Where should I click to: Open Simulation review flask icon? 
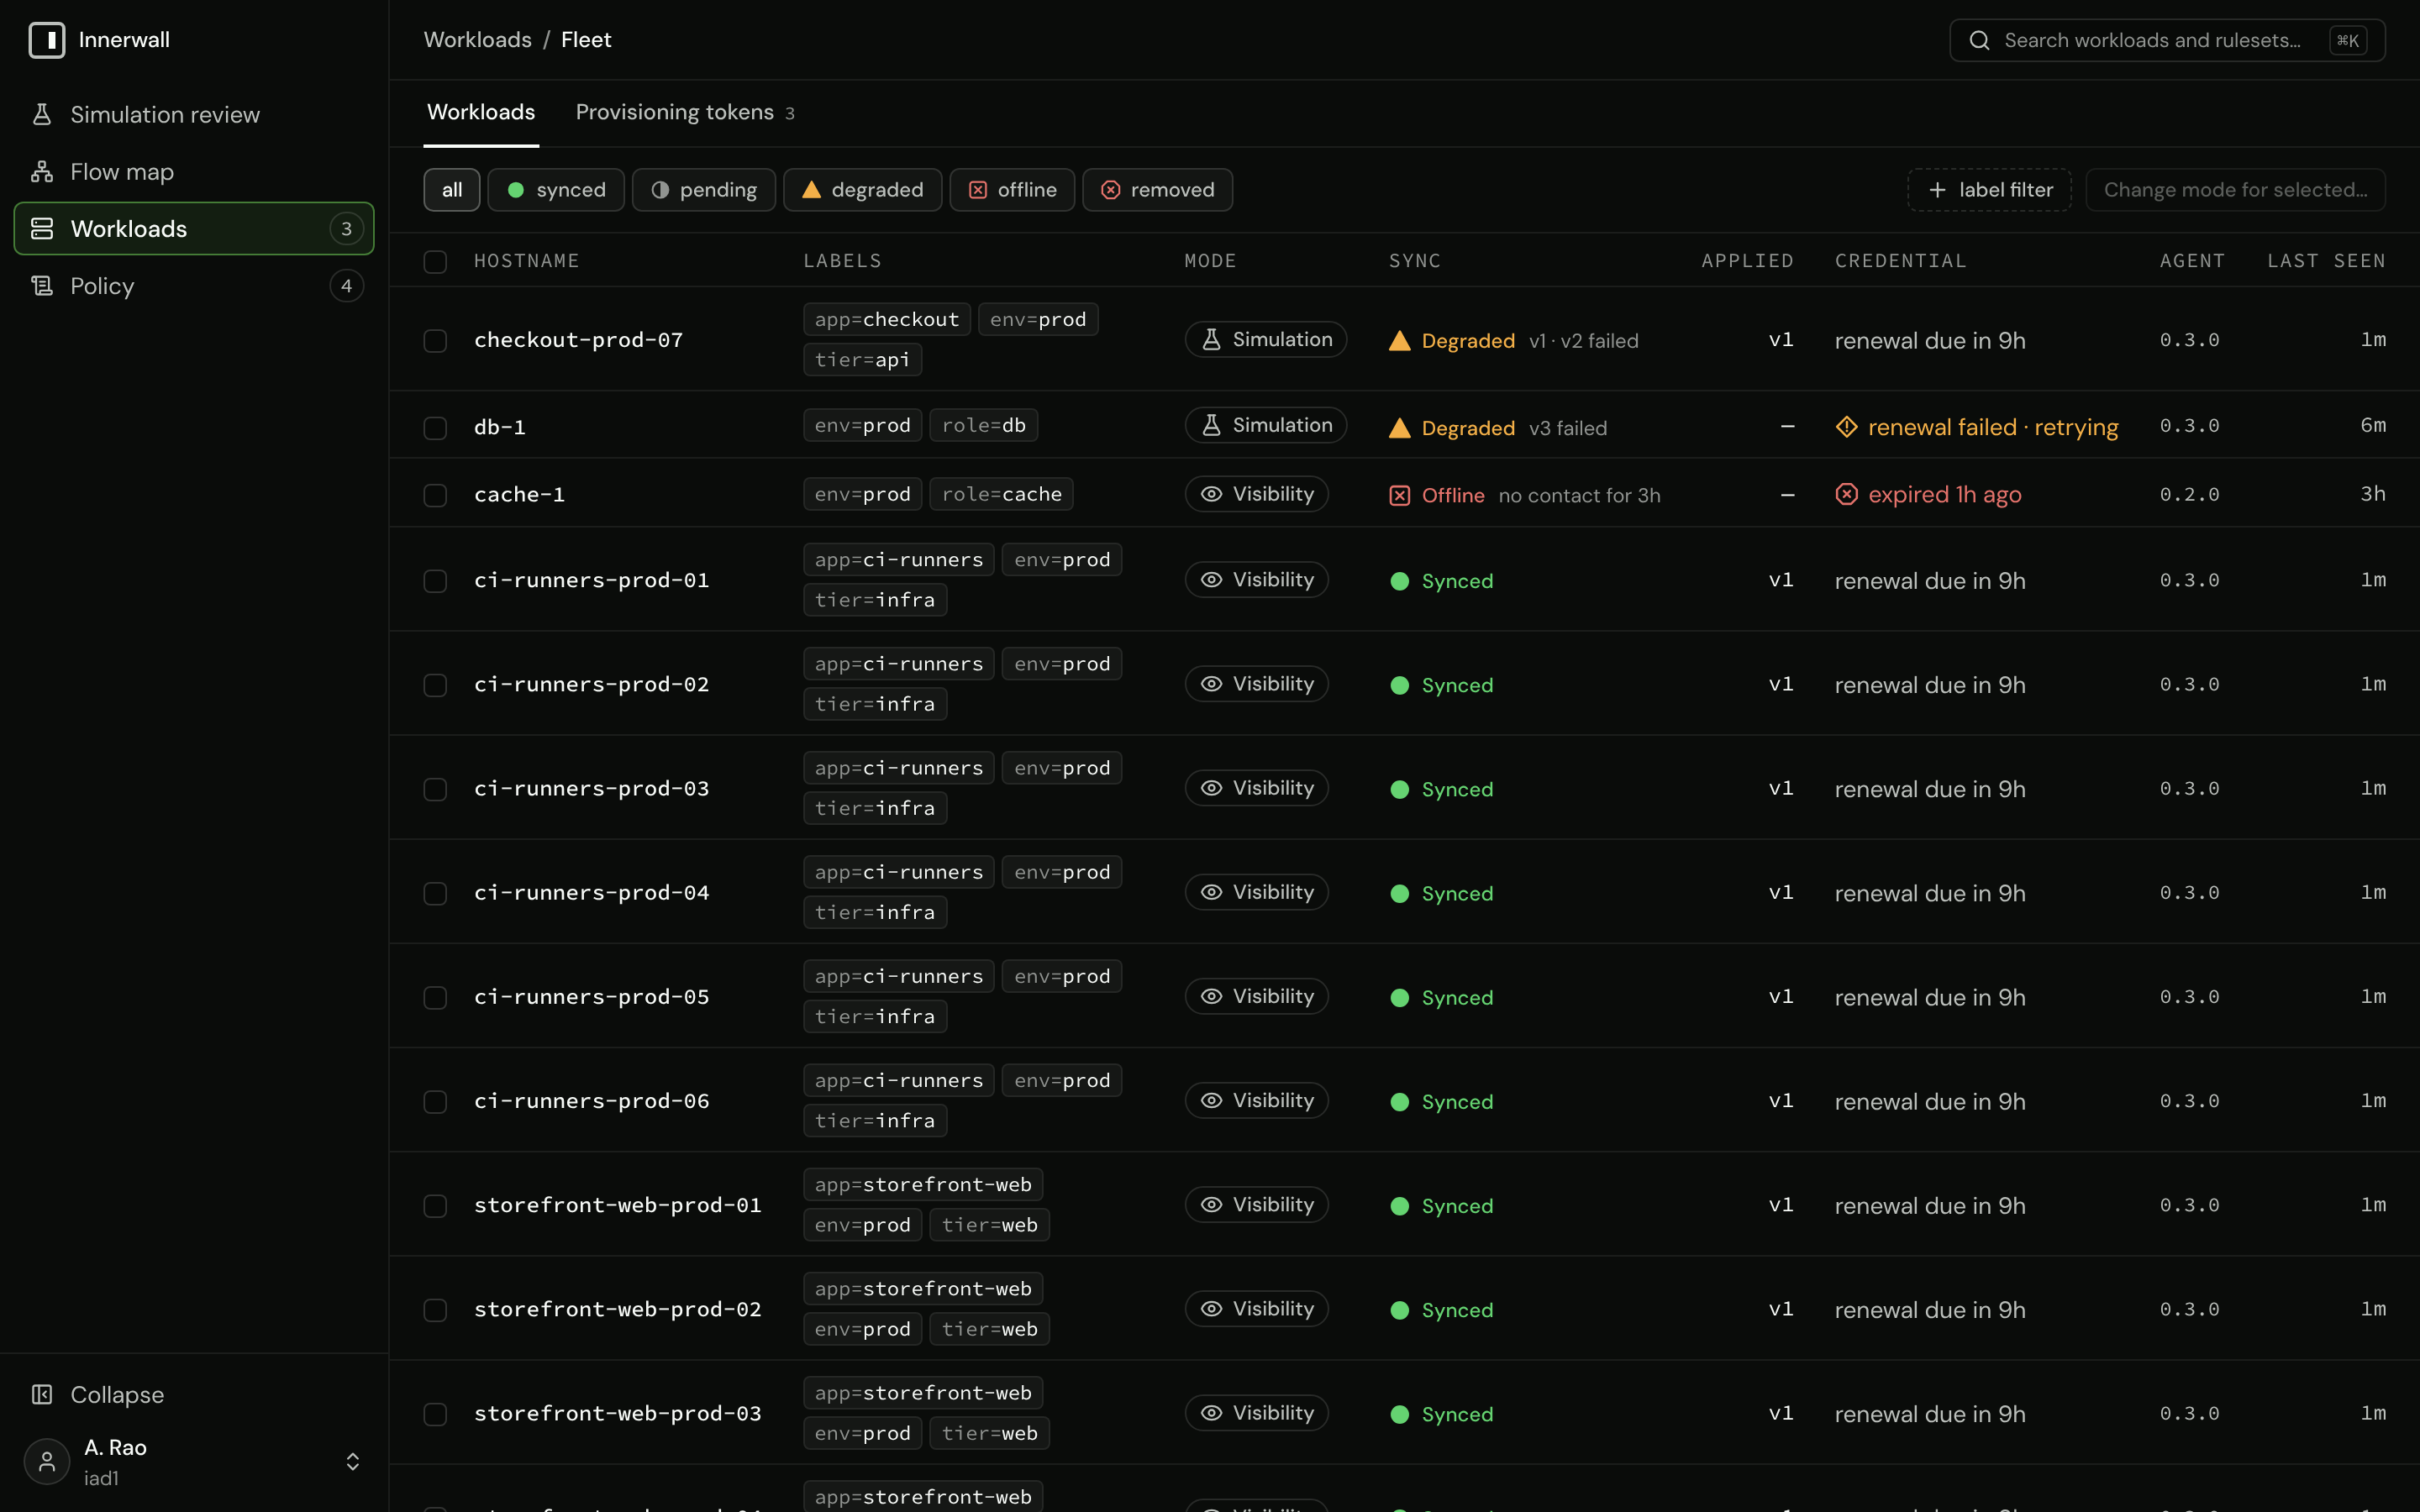coord(42,114)
